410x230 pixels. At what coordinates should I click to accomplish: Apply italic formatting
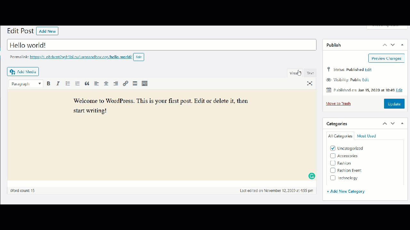(x=58, y=83)
